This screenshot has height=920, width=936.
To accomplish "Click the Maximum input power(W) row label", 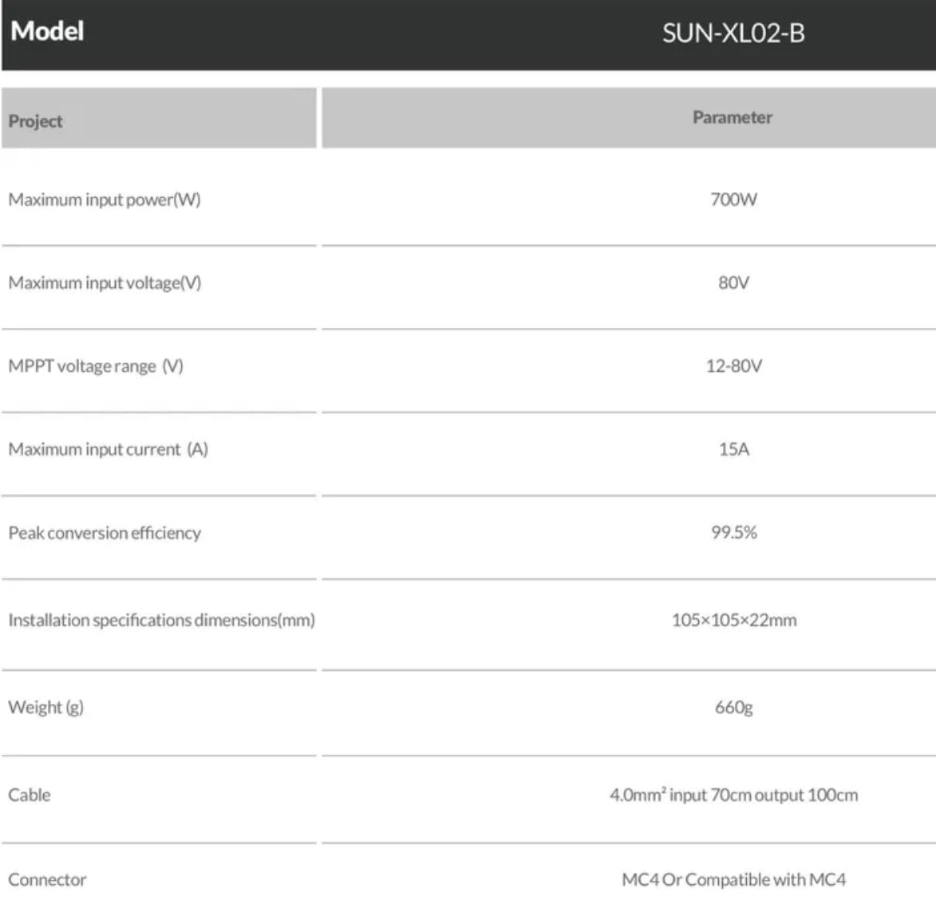I will click(105, 199).
